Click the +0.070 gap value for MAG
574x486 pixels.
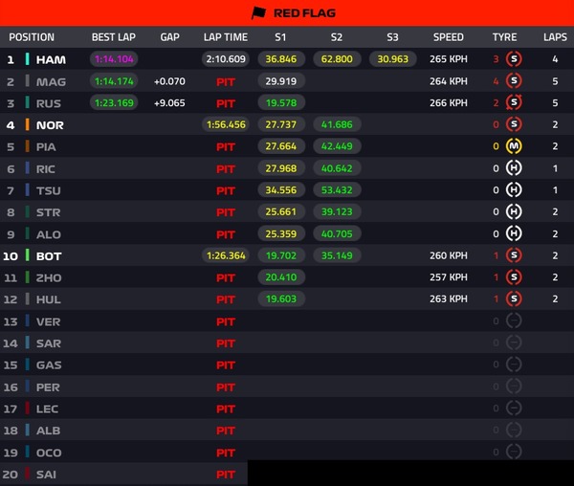(169, 81)
